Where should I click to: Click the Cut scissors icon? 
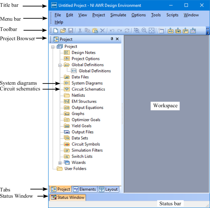80,30
